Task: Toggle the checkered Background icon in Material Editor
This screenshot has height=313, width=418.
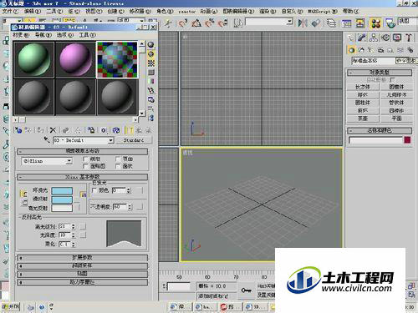Action: pos(151,63)
